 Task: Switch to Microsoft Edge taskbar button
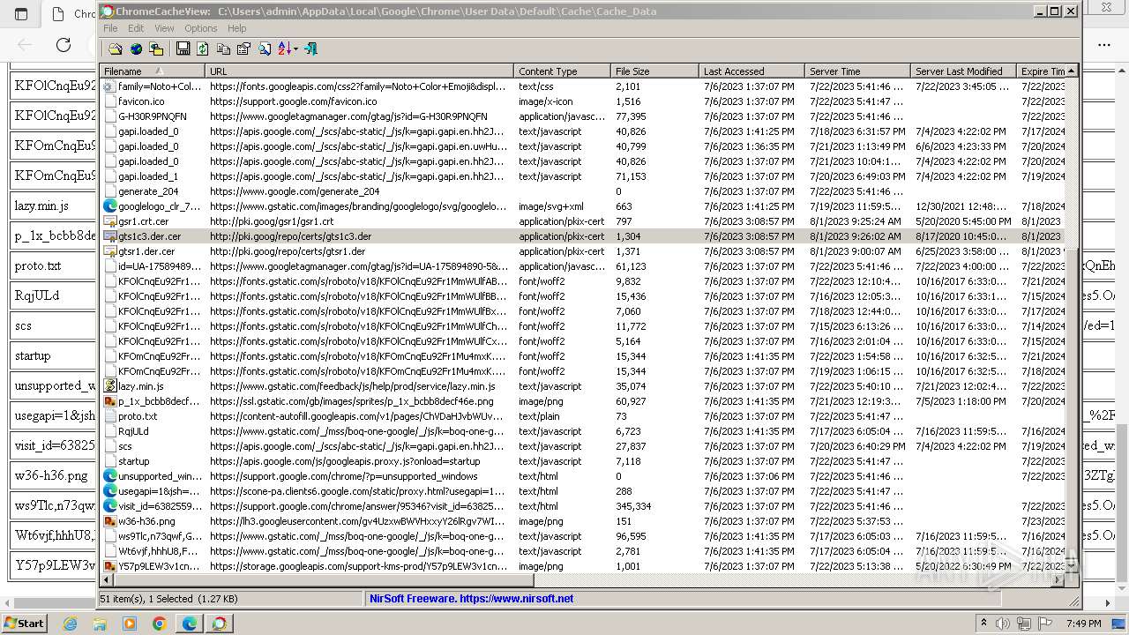tap(190, 624)
